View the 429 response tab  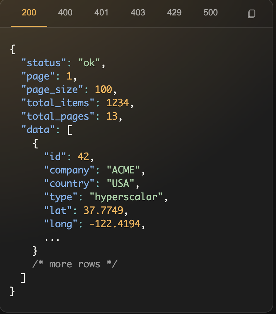174,13
